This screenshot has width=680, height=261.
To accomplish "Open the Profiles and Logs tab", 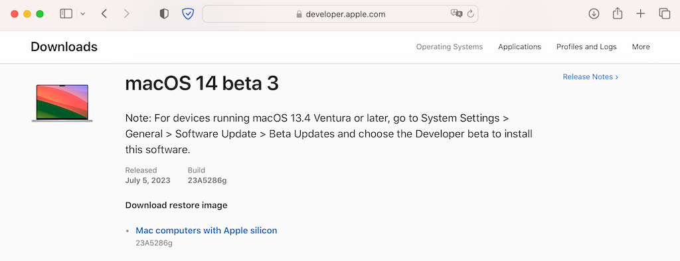I will coord(586,47).
